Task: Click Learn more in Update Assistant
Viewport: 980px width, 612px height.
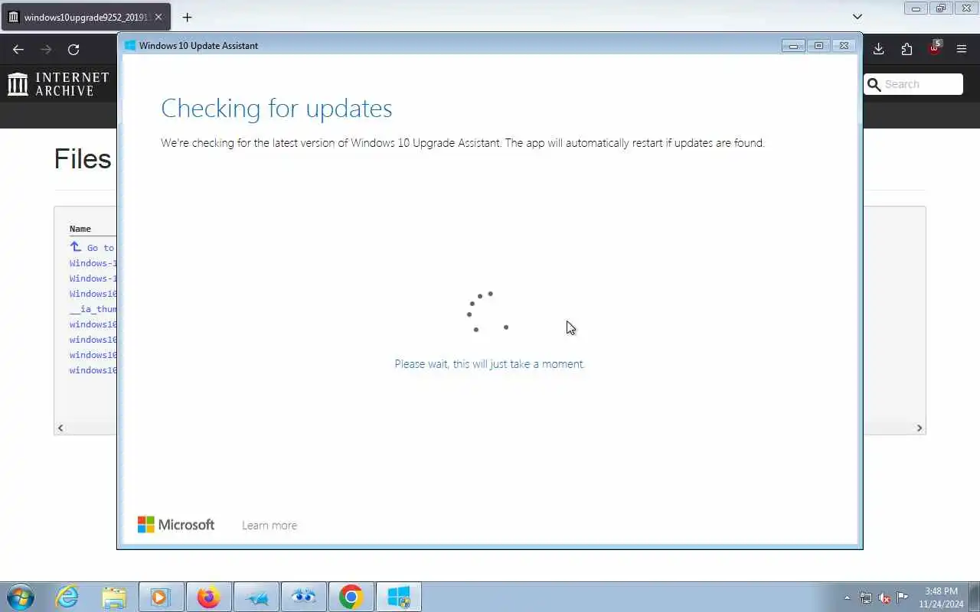Action: point(269,526)
